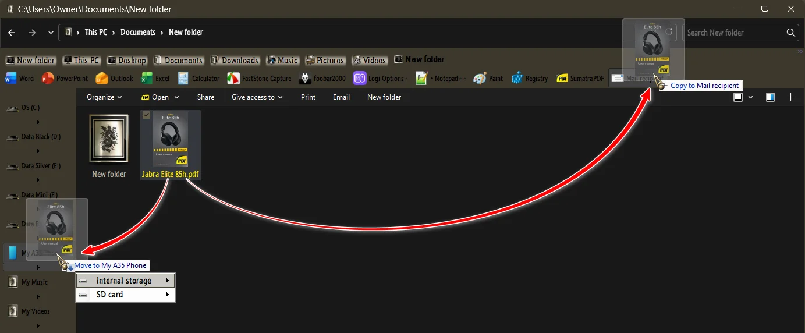Expand the OS (C:) tree arrow
Image resolution: width=805 pixels, height=333 pixels.
38,122
